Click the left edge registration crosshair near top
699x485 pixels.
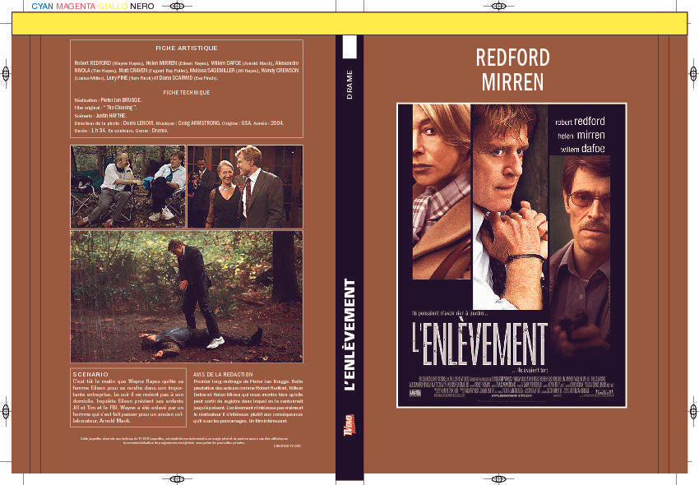pos(6,74)
